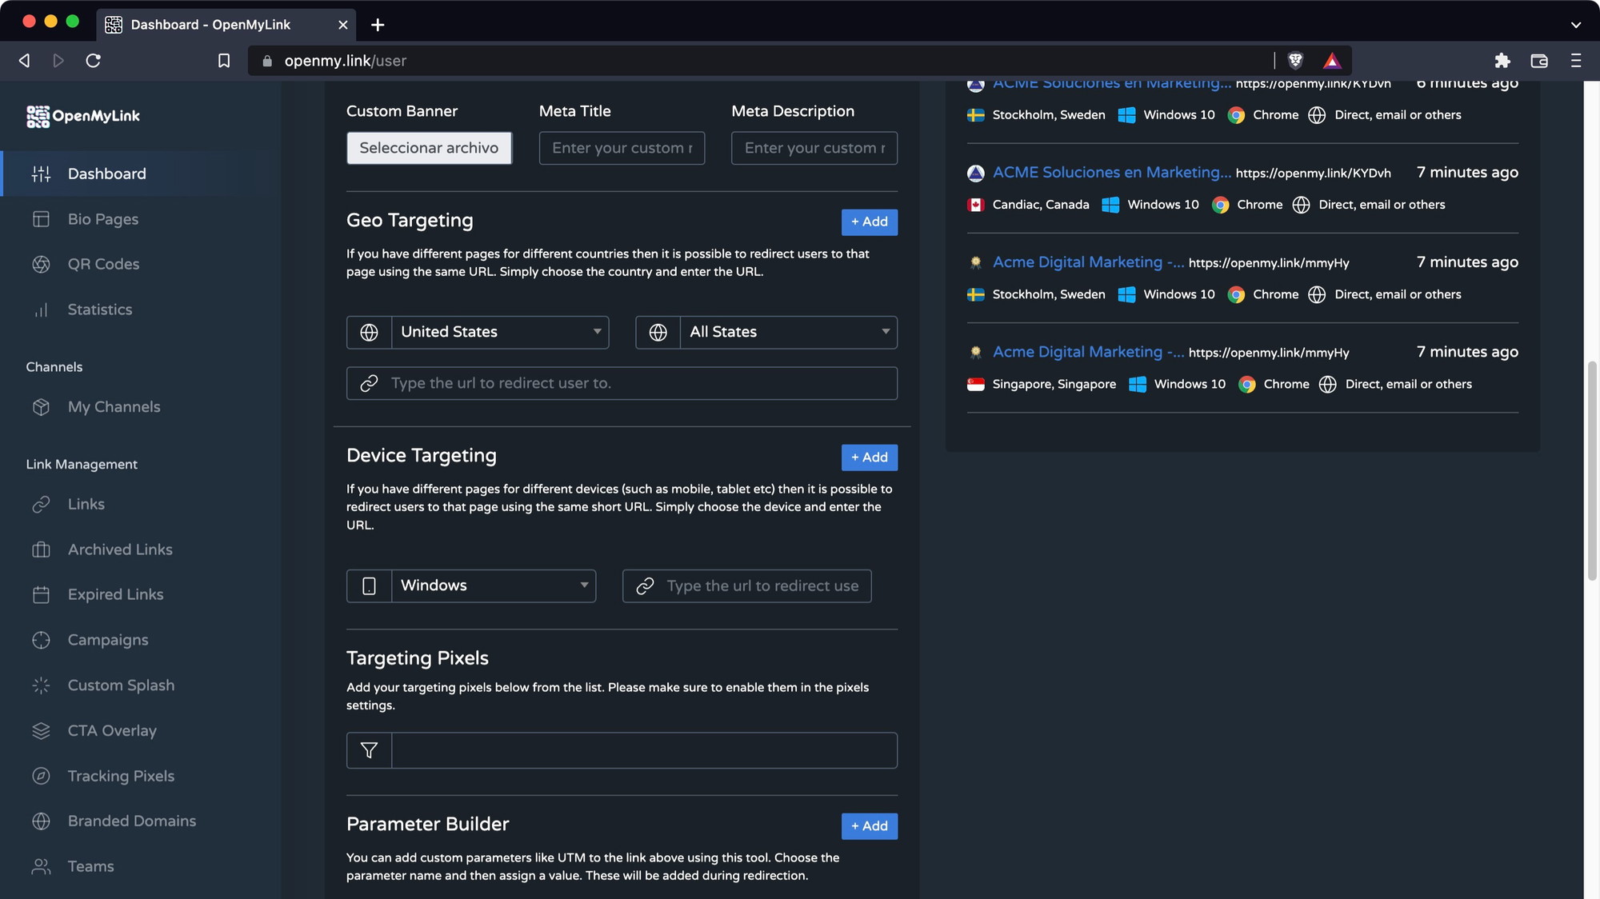Screen dimensions: 1600x899
Task: Open a new browser tab
Action: 378,25
